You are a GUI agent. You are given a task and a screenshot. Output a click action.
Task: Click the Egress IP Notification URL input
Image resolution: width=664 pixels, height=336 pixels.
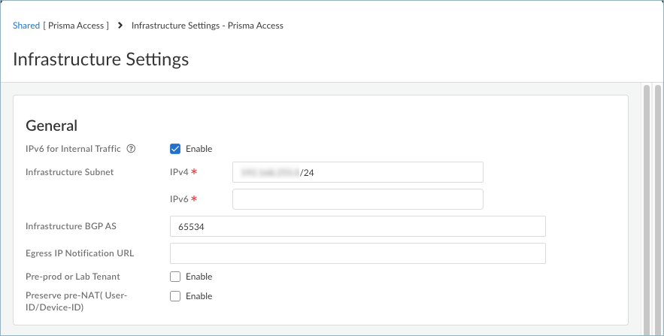coord(357,253)
